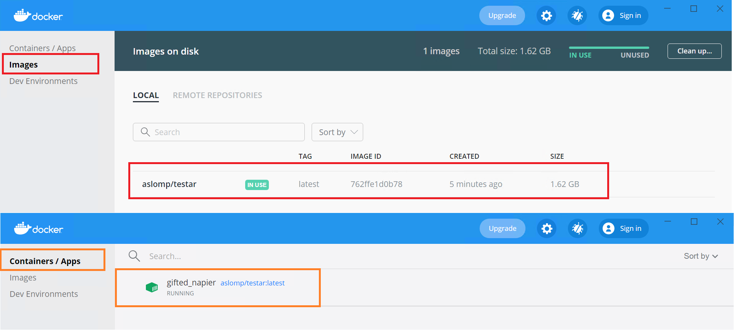Open Sort by dropdown on Containers page
This screenshot has height=332, width=734.
click(x=701, y=256)
